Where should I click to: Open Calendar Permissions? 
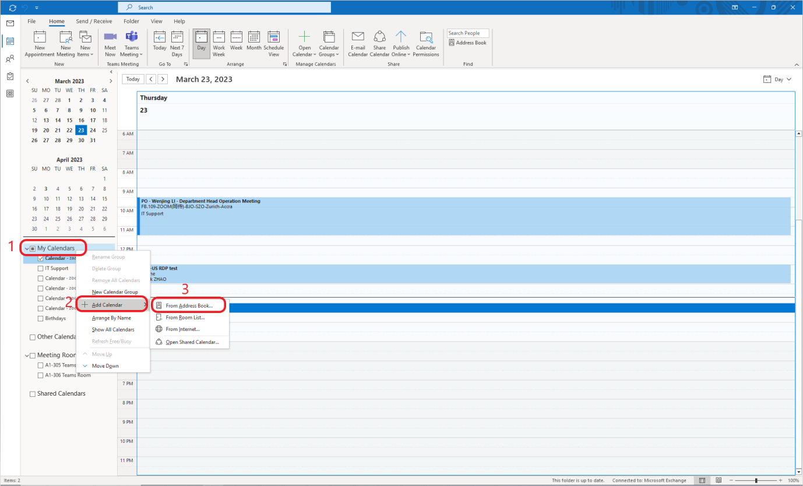click(x=426, y=43)
